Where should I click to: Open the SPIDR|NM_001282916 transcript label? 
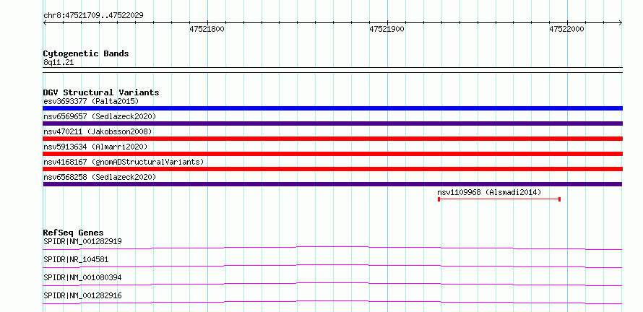[82, 295]
